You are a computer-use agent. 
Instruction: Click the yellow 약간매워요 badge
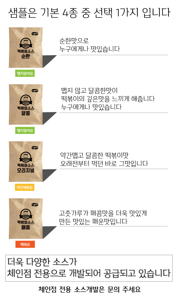25,187
